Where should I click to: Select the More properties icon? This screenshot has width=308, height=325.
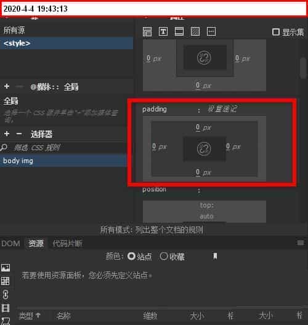(x=211, y=32)
